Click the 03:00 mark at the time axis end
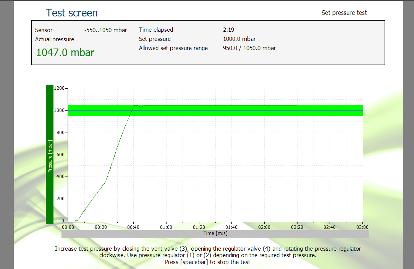Screen dimensions: 414x269 tap(362, 227)
